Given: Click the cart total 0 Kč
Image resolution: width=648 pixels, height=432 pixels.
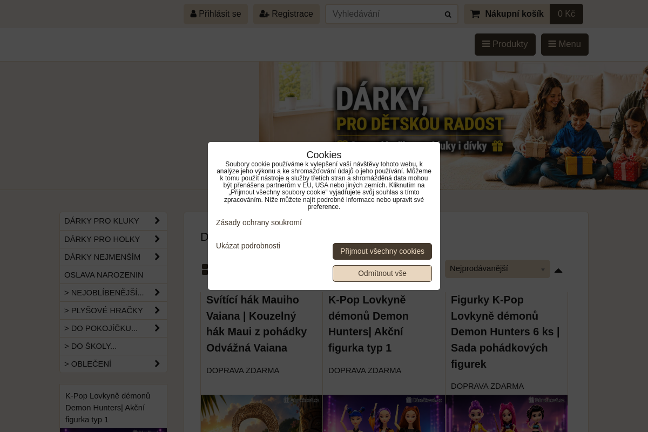Looking at the screenshot, I should (566, 14).
